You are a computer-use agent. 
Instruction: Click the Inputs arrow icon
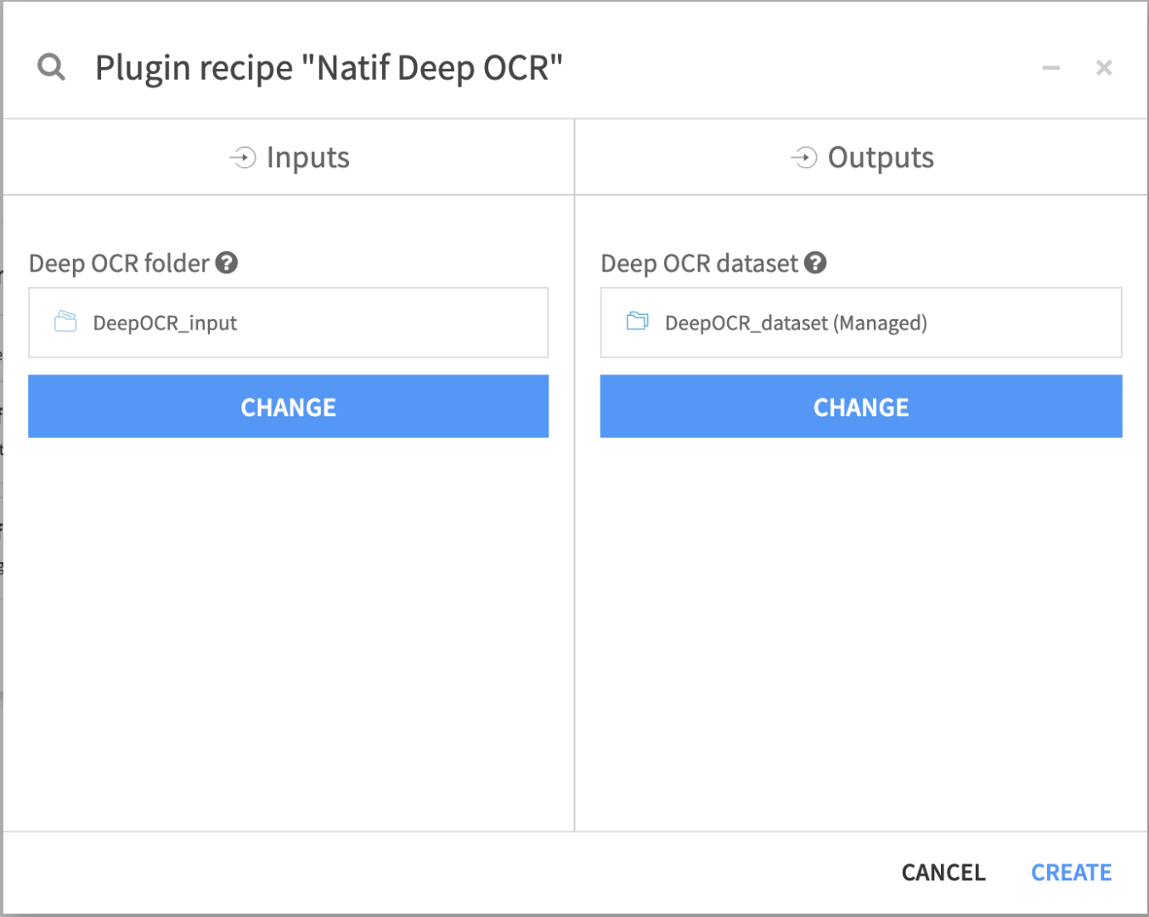tap(242, 157)
